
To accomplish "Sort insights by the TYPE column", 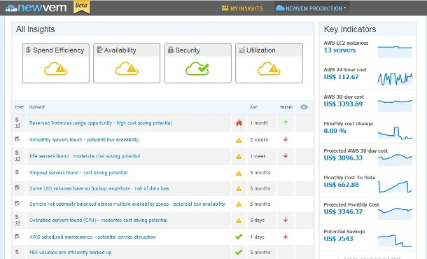I will pos(19,107).
